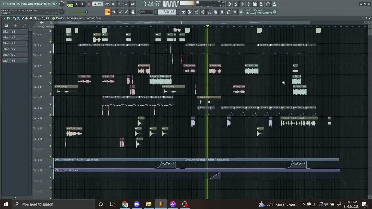372x209 pixels.
Task: Open the VIEW menu
Action: [31, 4]
